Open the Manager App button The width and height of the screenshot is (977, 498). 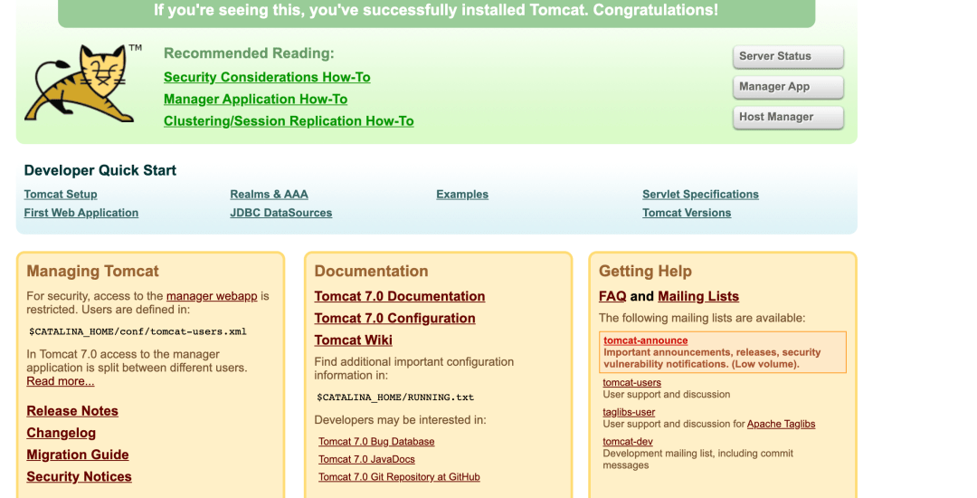(x=788, y=87)
